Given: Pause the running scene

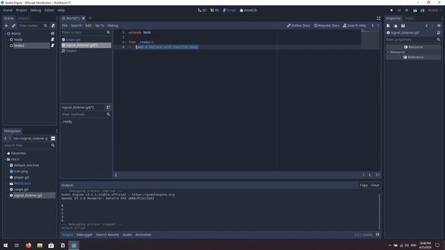Looking at the screenshot, I should [399, 10].
